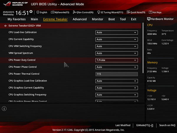Open CPU Graphics Current Capability dropdown
Viewport: 177px width, 133px height.
click(x=117, y=88)
